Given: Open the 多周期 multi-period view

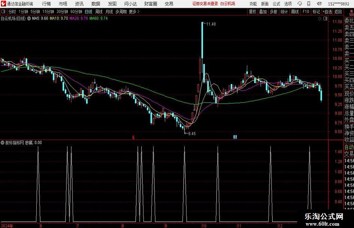Looking at the screenshot, I should click(x=121, y=12).
